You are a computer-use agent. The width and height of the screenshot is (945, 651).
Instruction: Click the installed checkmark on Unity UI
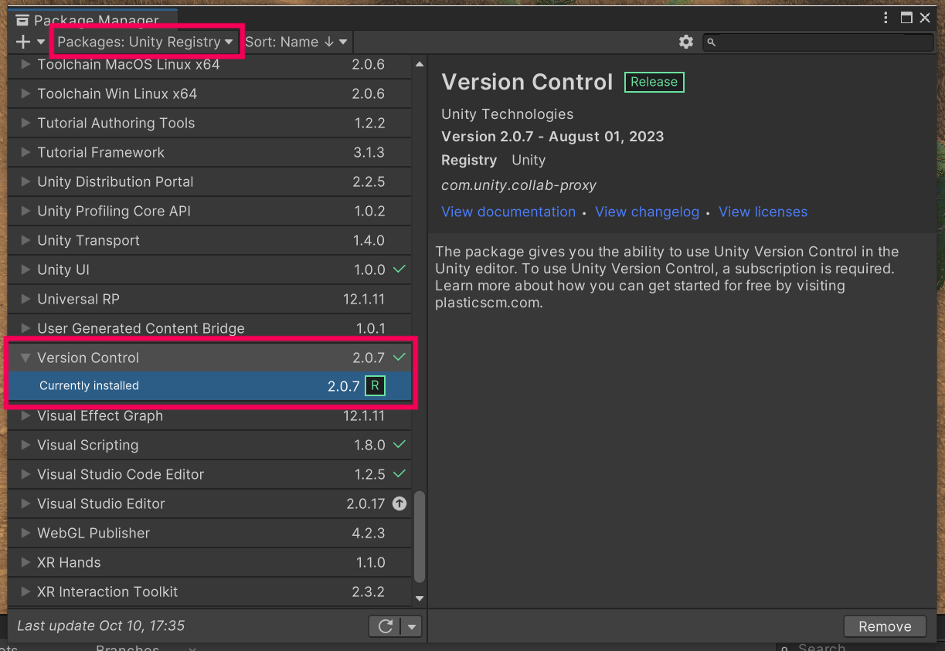(399, 270)
